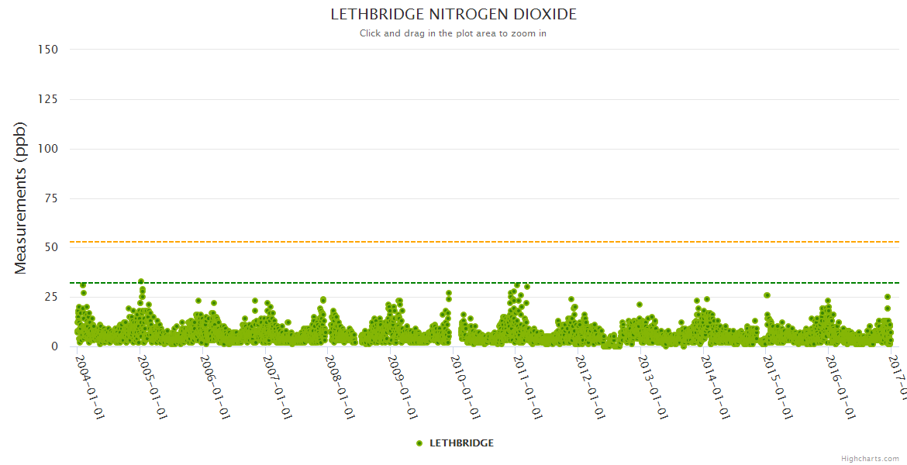
Task: Click the orange dashed threshold line
Action: (310, 243)
